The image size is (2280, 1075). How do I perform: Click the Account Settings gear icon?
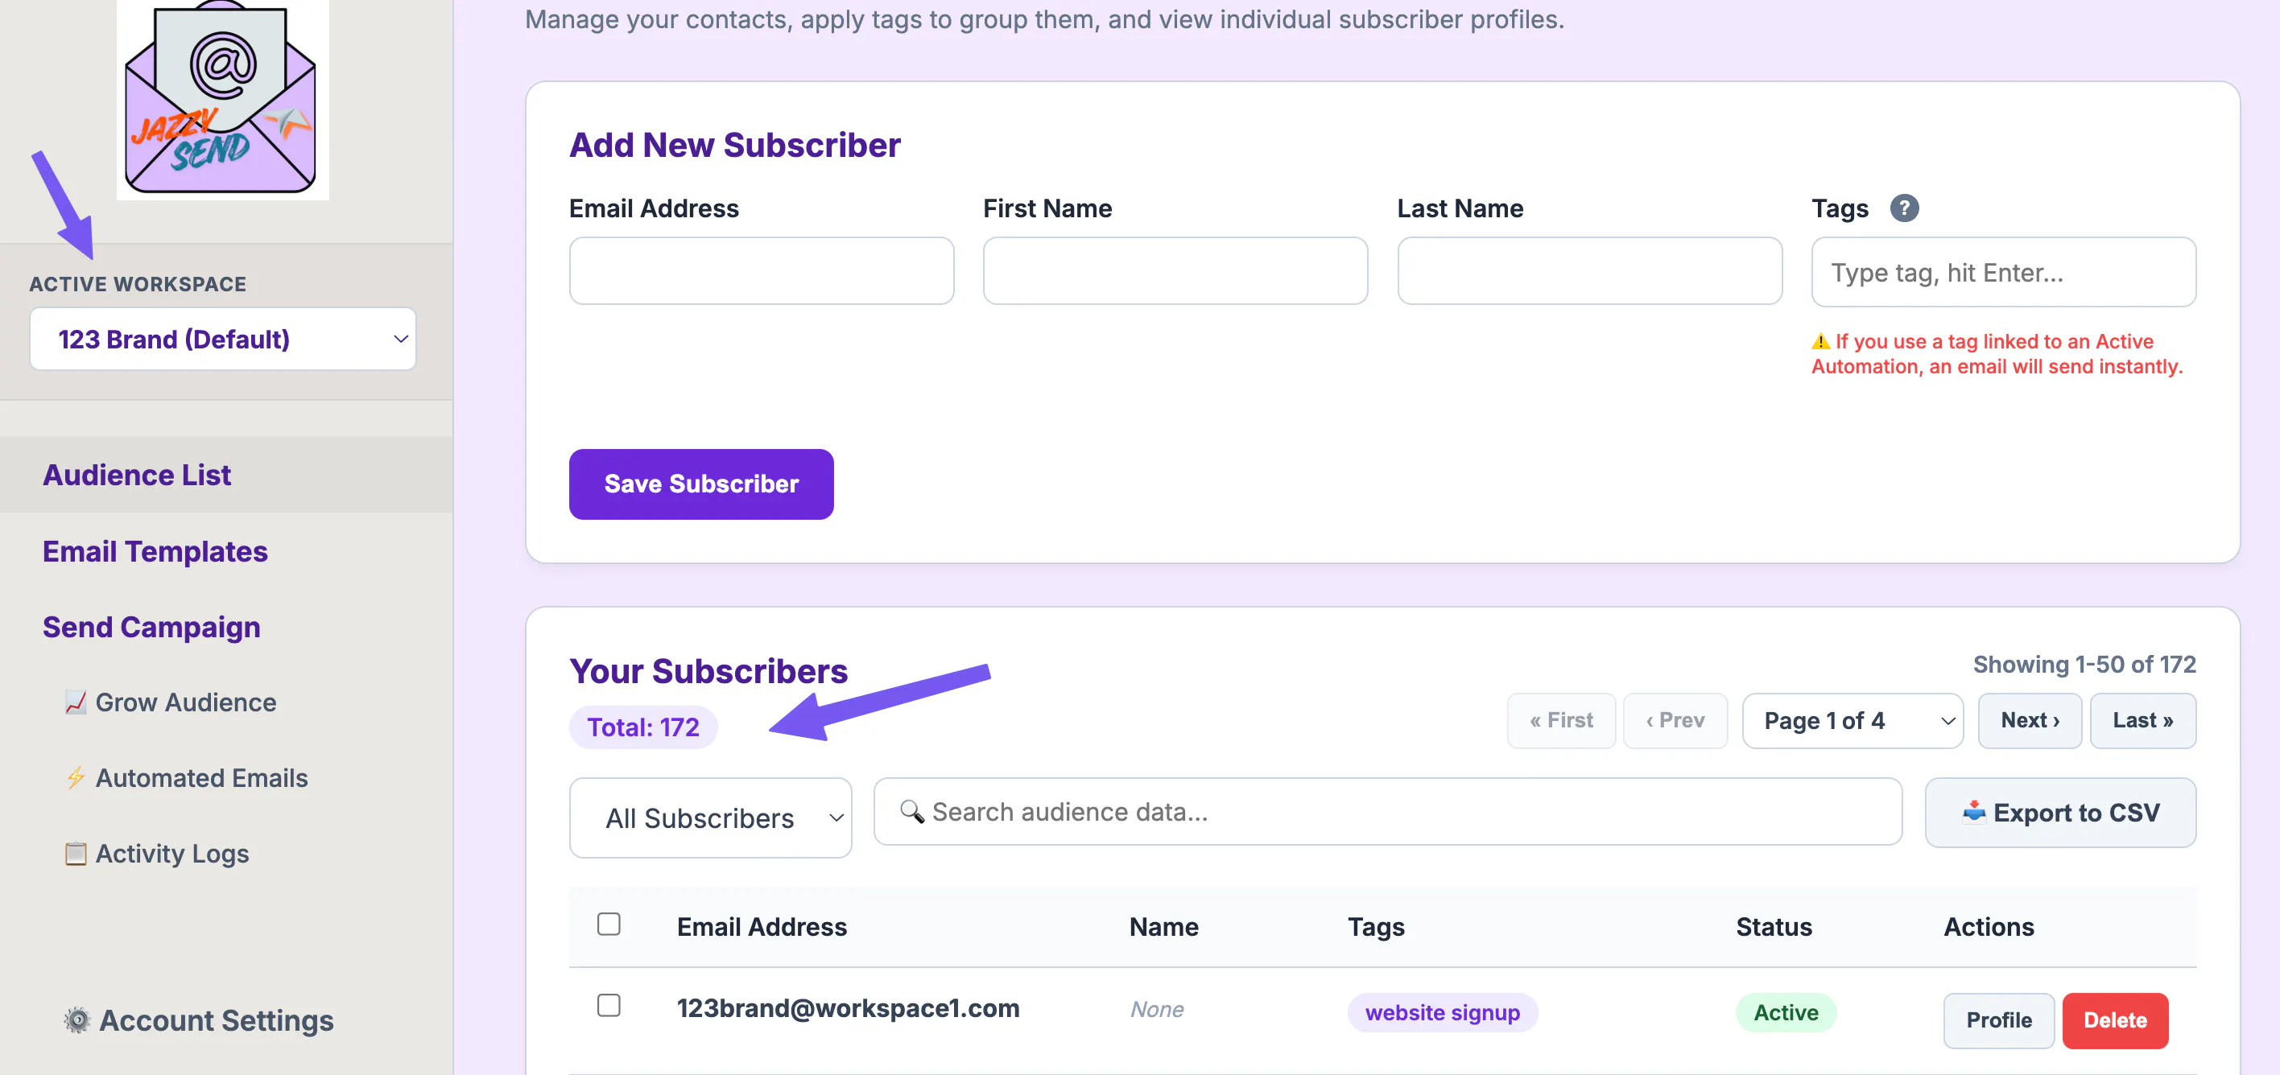(x=77, y=1019)
